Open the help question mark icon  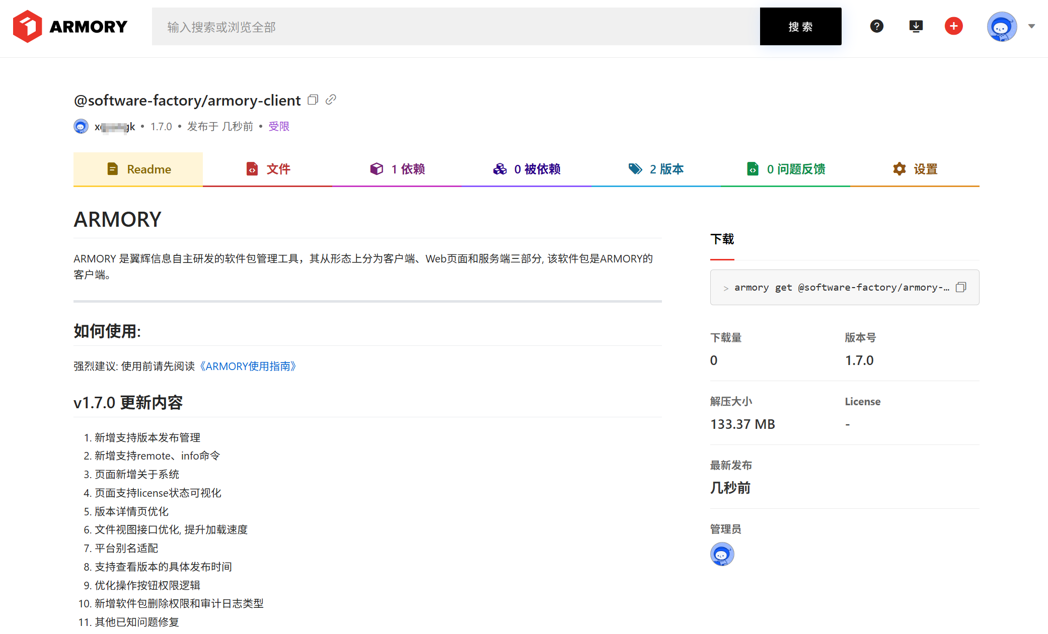click(876, 26)
